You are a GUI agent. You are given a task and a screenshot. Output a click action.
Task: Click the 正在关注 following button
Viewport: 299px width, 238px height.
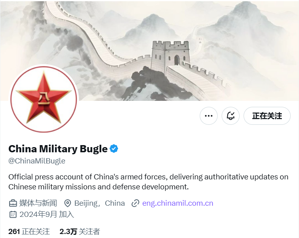click(267, 116)
